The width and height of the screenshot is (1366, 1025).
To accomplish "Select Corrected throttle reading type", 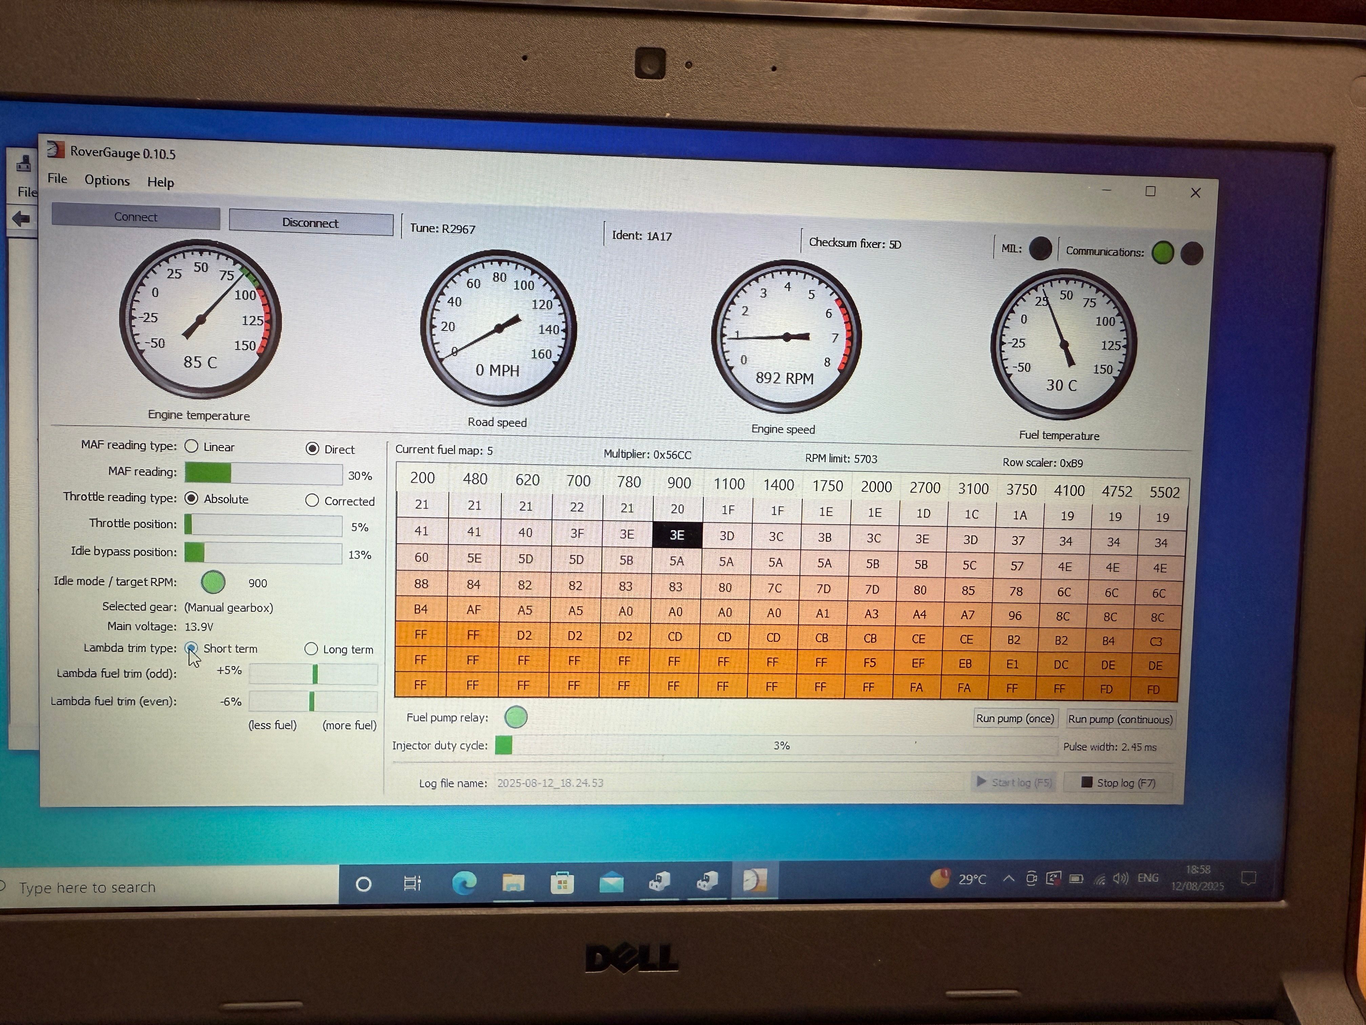I will pyautogui.click(x=312, y=500).
